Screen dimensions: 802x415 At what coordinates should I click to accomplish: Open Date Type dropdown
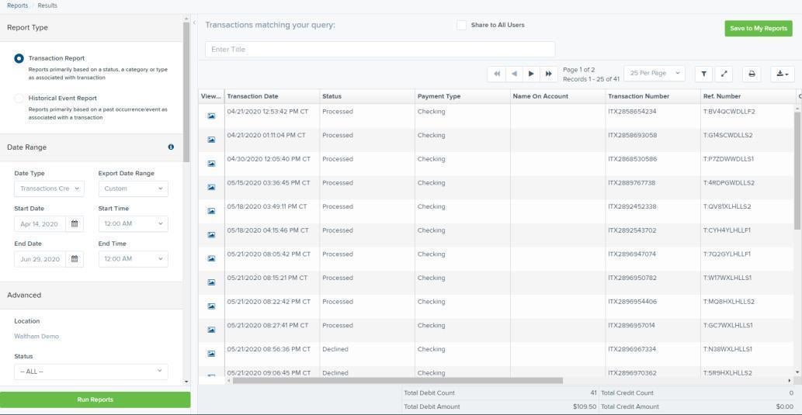pos(49,188)
